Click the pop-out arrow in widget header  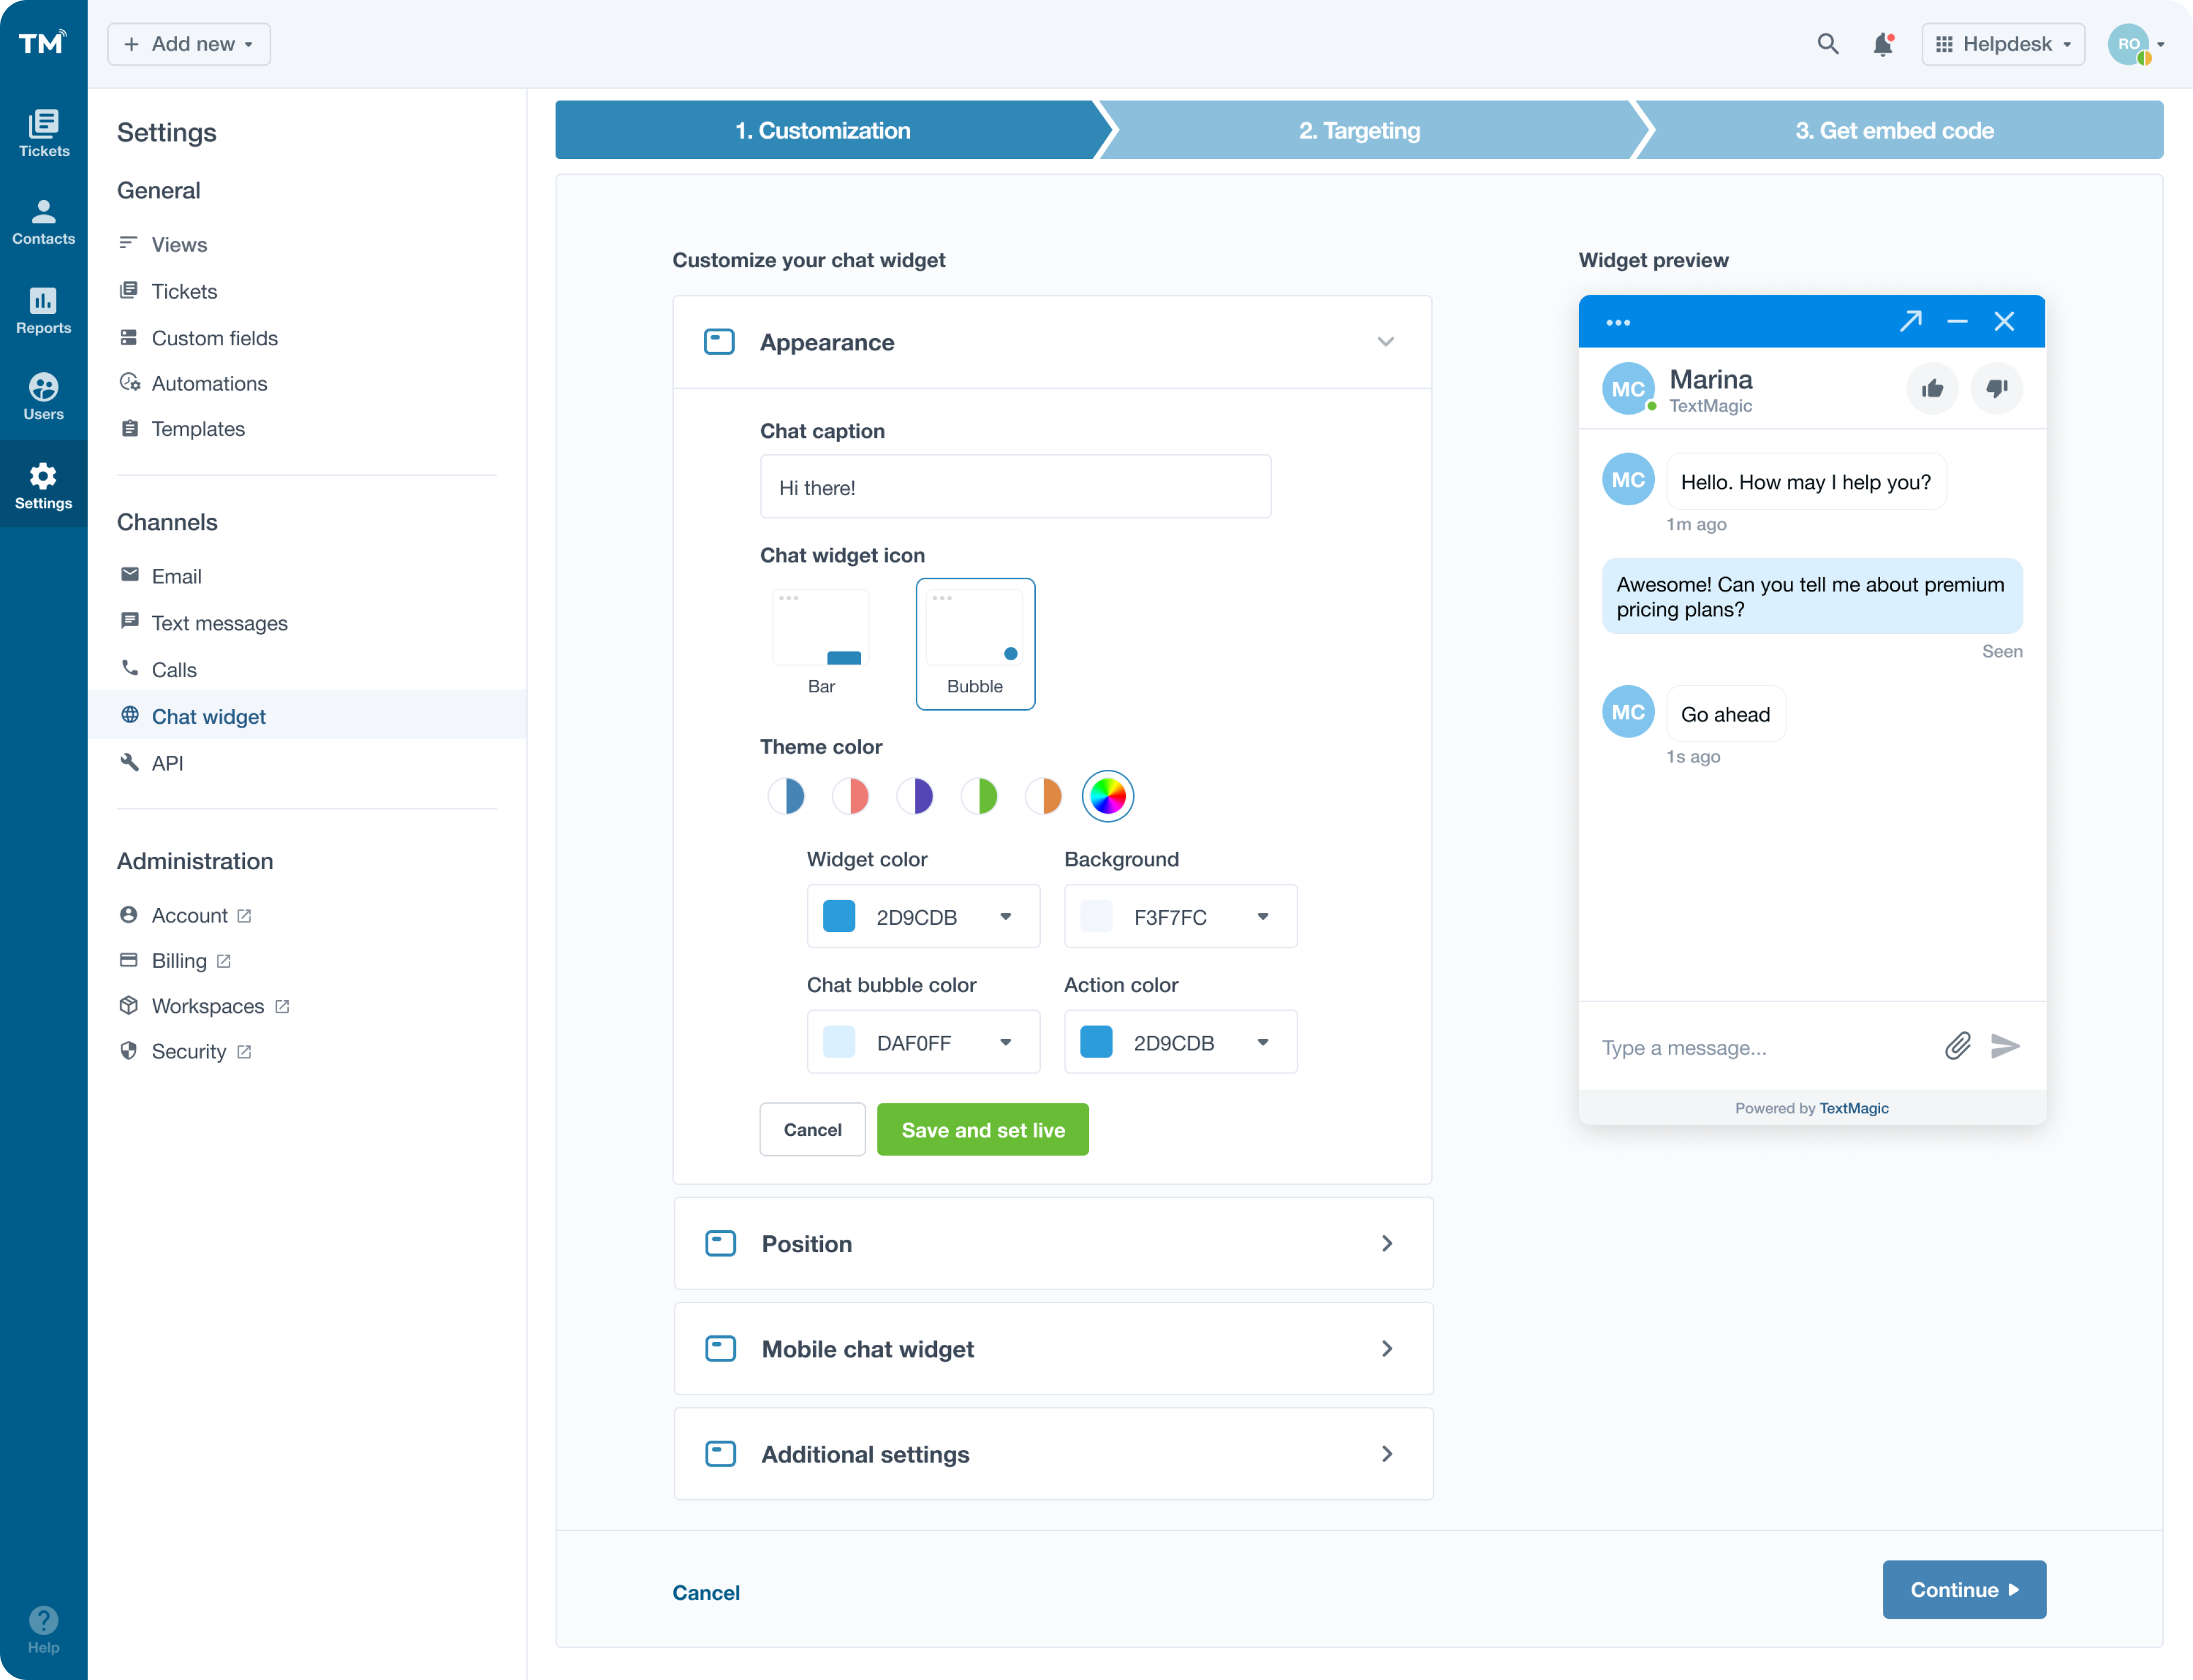click(x=1910, y=321)
